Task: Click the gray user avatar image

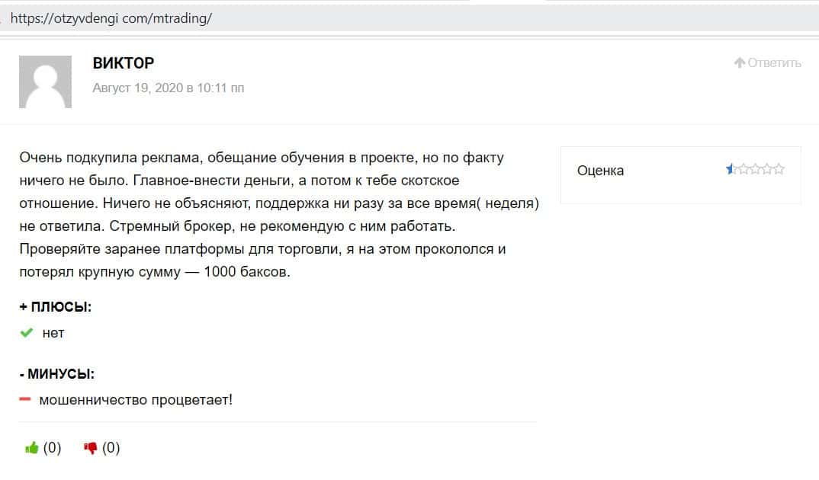Action: [45, 82]
